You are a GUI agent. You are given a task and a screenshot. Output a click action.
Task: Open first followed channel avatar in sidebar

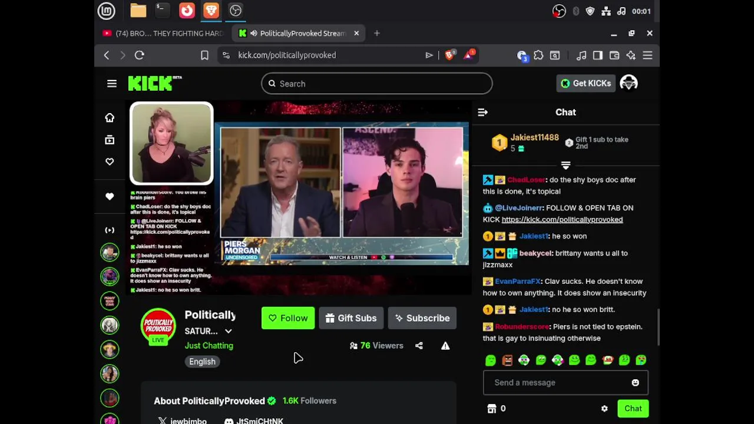[x=110, y=252]
